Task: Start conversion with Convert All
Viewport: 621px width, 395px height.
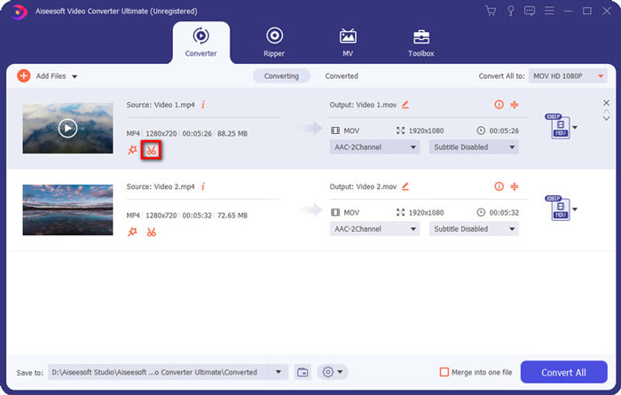Action: click(563, 372)
